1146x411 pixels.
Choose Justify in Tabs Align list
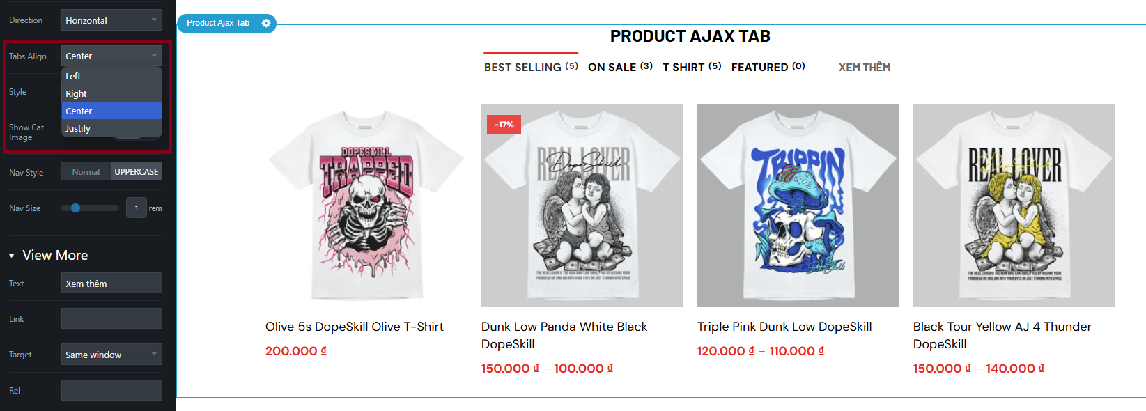click(111, 128)
